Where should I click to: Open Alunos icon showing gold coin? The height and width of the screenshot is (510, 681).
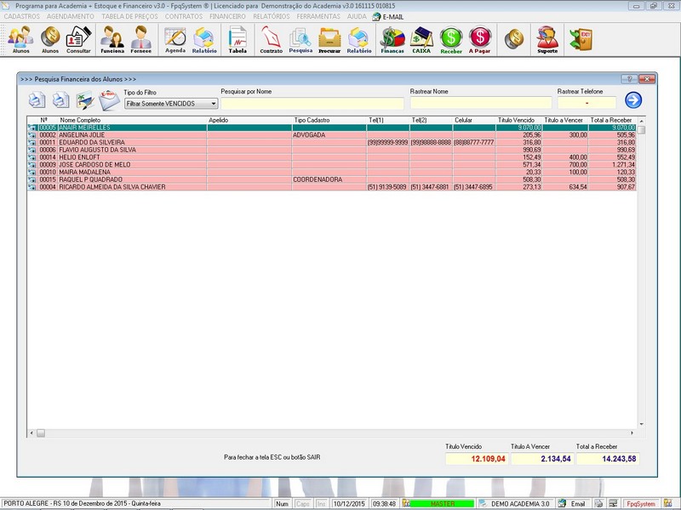[x=50, y=39]
